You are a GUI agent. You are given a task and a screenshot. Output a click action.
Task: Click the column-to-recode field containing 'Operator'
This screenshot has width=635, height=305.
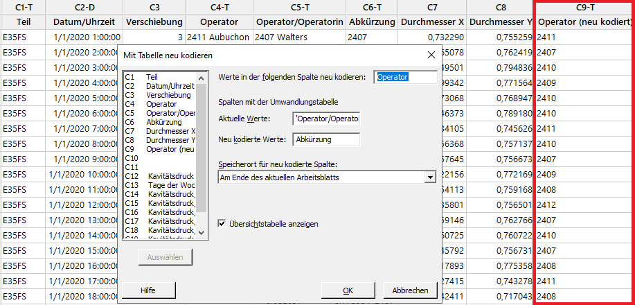point(406,77)
